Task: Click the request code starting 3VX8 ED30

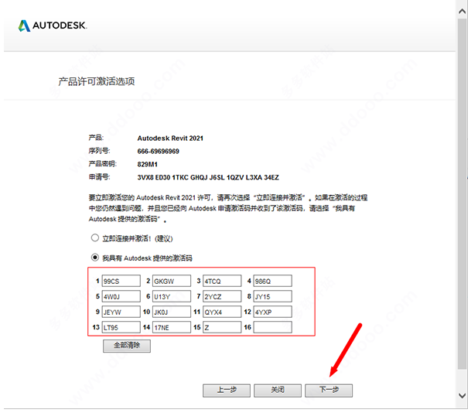Action: pyautogui.click(x=208, y=178)
